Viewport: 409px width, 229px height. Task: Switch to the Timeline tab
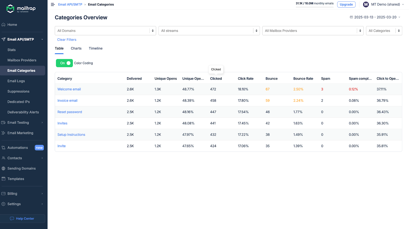click(96, 48)
